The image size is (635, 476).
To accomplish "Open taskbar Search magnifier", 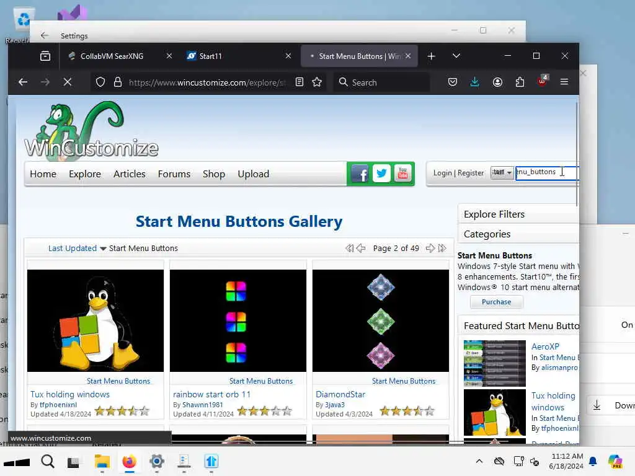I will pos(47,461).
